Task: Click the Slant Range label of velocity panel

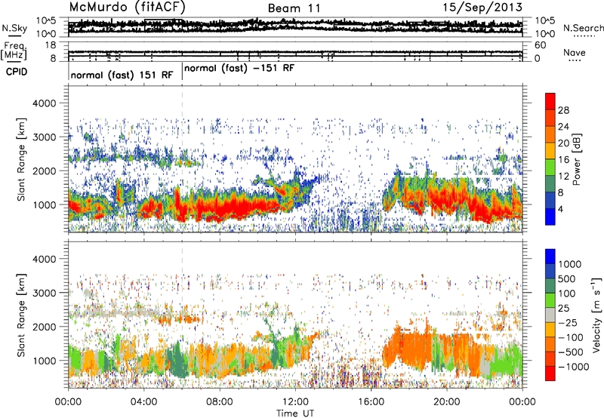Action: 21,315
